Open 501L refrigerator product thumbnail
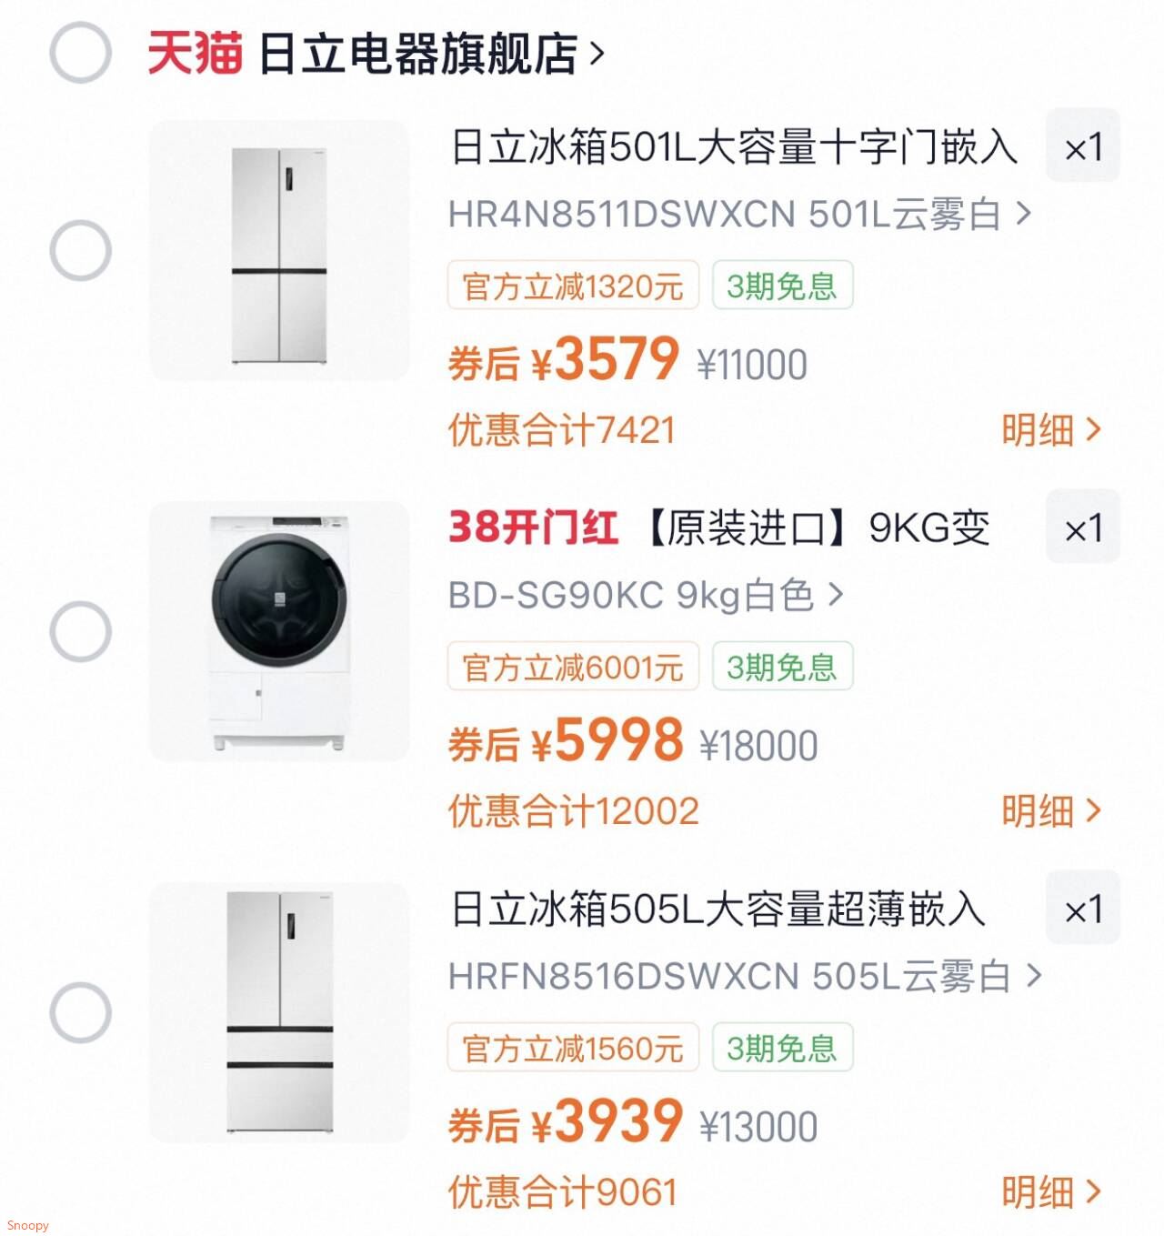The width and height of the screenshot is (1164, 1236). pyautogui.click(x=279, y=251)
